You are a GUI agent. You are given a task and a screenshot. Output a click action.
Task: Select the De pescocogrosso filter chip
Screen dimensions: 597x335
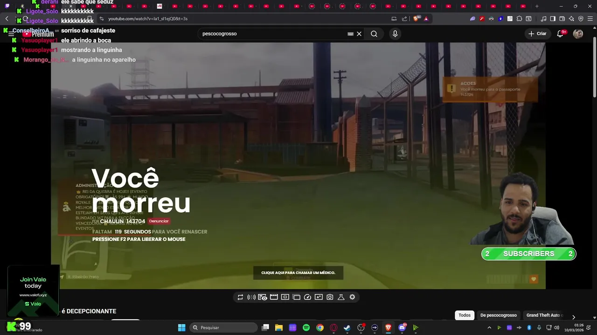[499, 315]
